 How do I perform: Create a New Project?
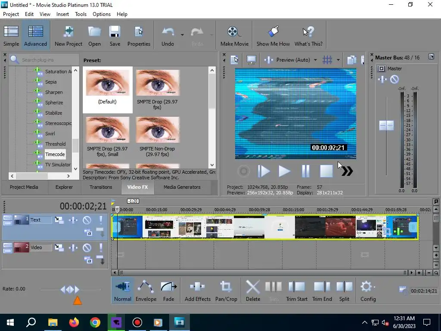68,35
